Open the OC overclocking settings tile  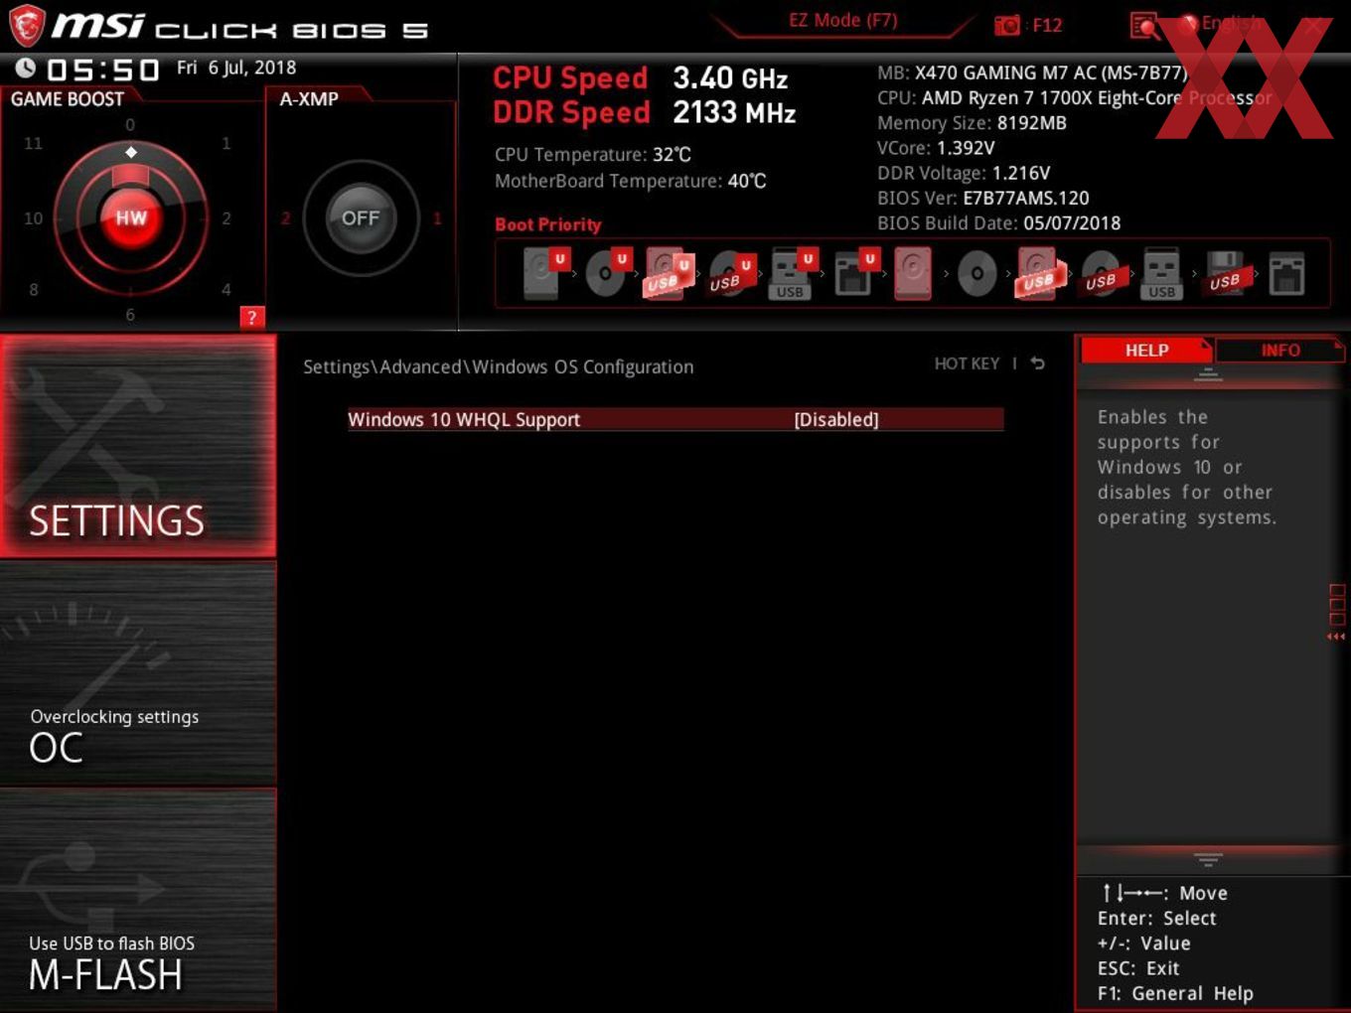click(138, 673)
